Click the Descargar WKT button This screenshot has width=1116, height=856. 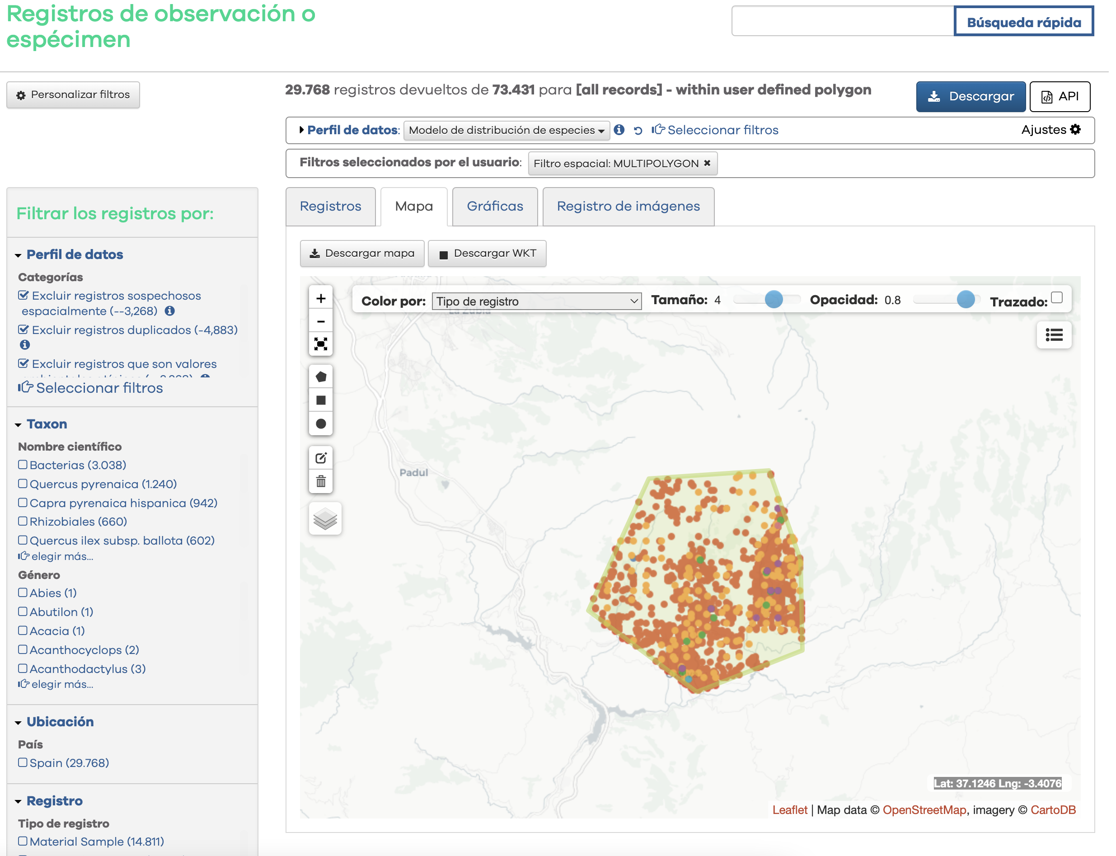tap(487, 254)
